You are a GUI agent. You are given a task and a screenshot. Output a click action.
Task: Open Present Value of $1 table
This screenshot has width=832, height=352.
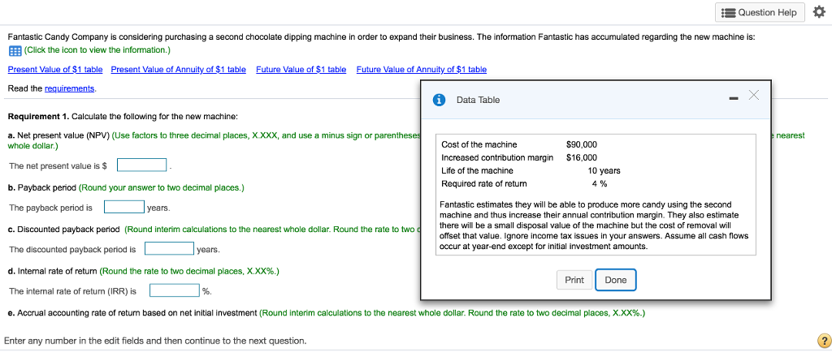[55, 69]
